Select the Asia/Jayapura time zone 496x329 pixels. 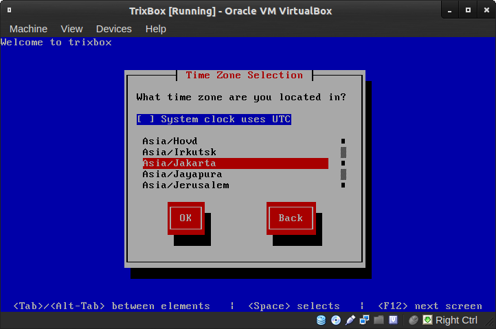pos(236,174)
